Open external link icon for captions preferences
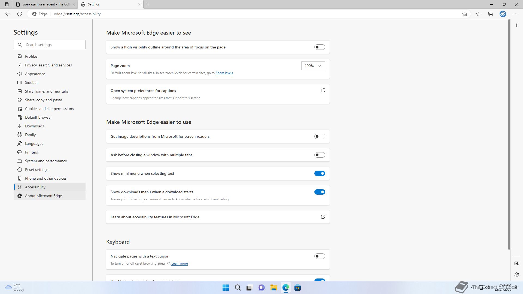Image resolution: width=523 pixels, height=294 pixels. [323, 90]
